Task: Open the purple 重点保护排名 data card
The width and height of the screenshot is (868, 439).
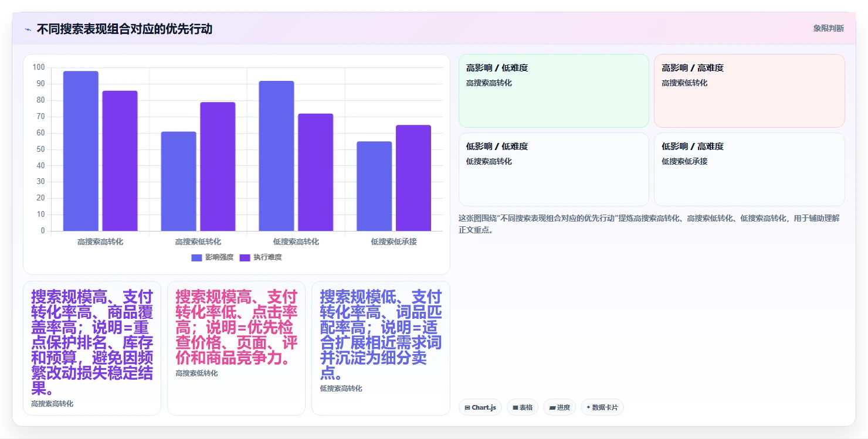Action: tap(92, 348)
